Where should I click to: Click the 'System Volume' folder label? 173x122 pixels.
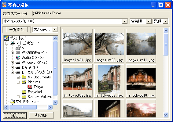tap(40, 97)
